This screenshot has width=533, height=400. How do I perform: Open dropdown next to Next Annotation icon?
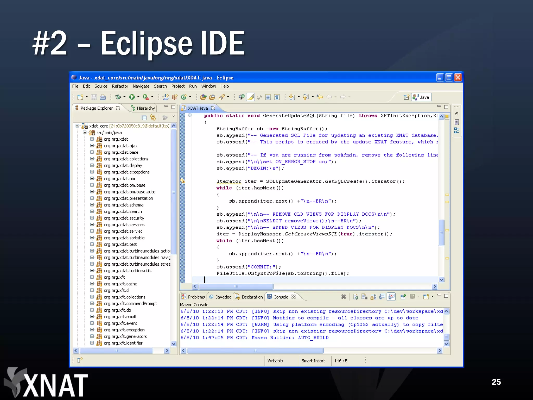pos(299,97)
